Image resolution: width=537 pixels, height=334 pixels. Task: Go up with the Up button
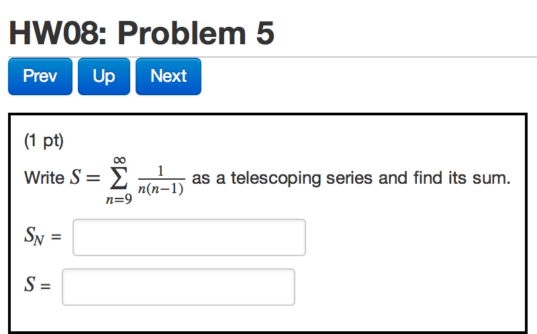click(104, 76)
